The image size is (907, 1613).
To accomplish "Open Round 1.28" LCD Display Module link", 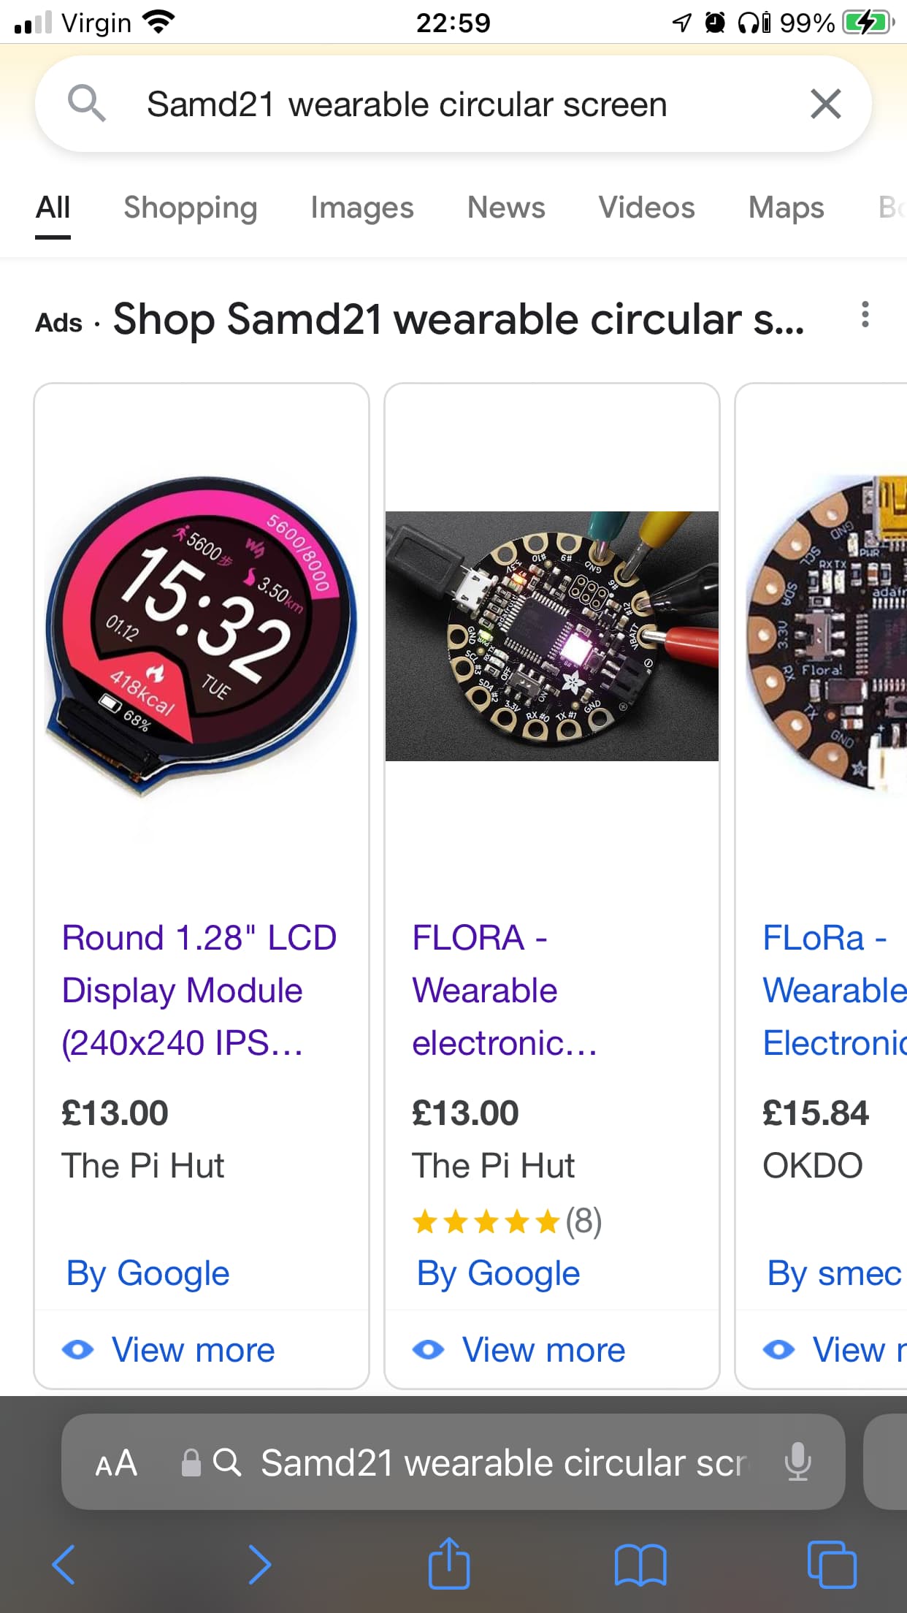I will [199, 991].
